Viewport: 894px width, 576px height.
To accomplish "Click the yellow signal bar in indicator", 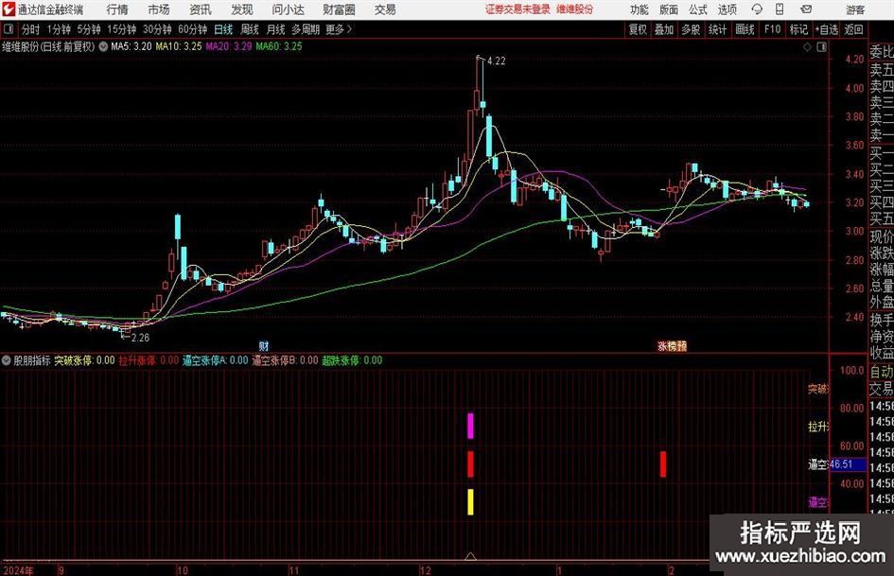I will tap(470, 502).
